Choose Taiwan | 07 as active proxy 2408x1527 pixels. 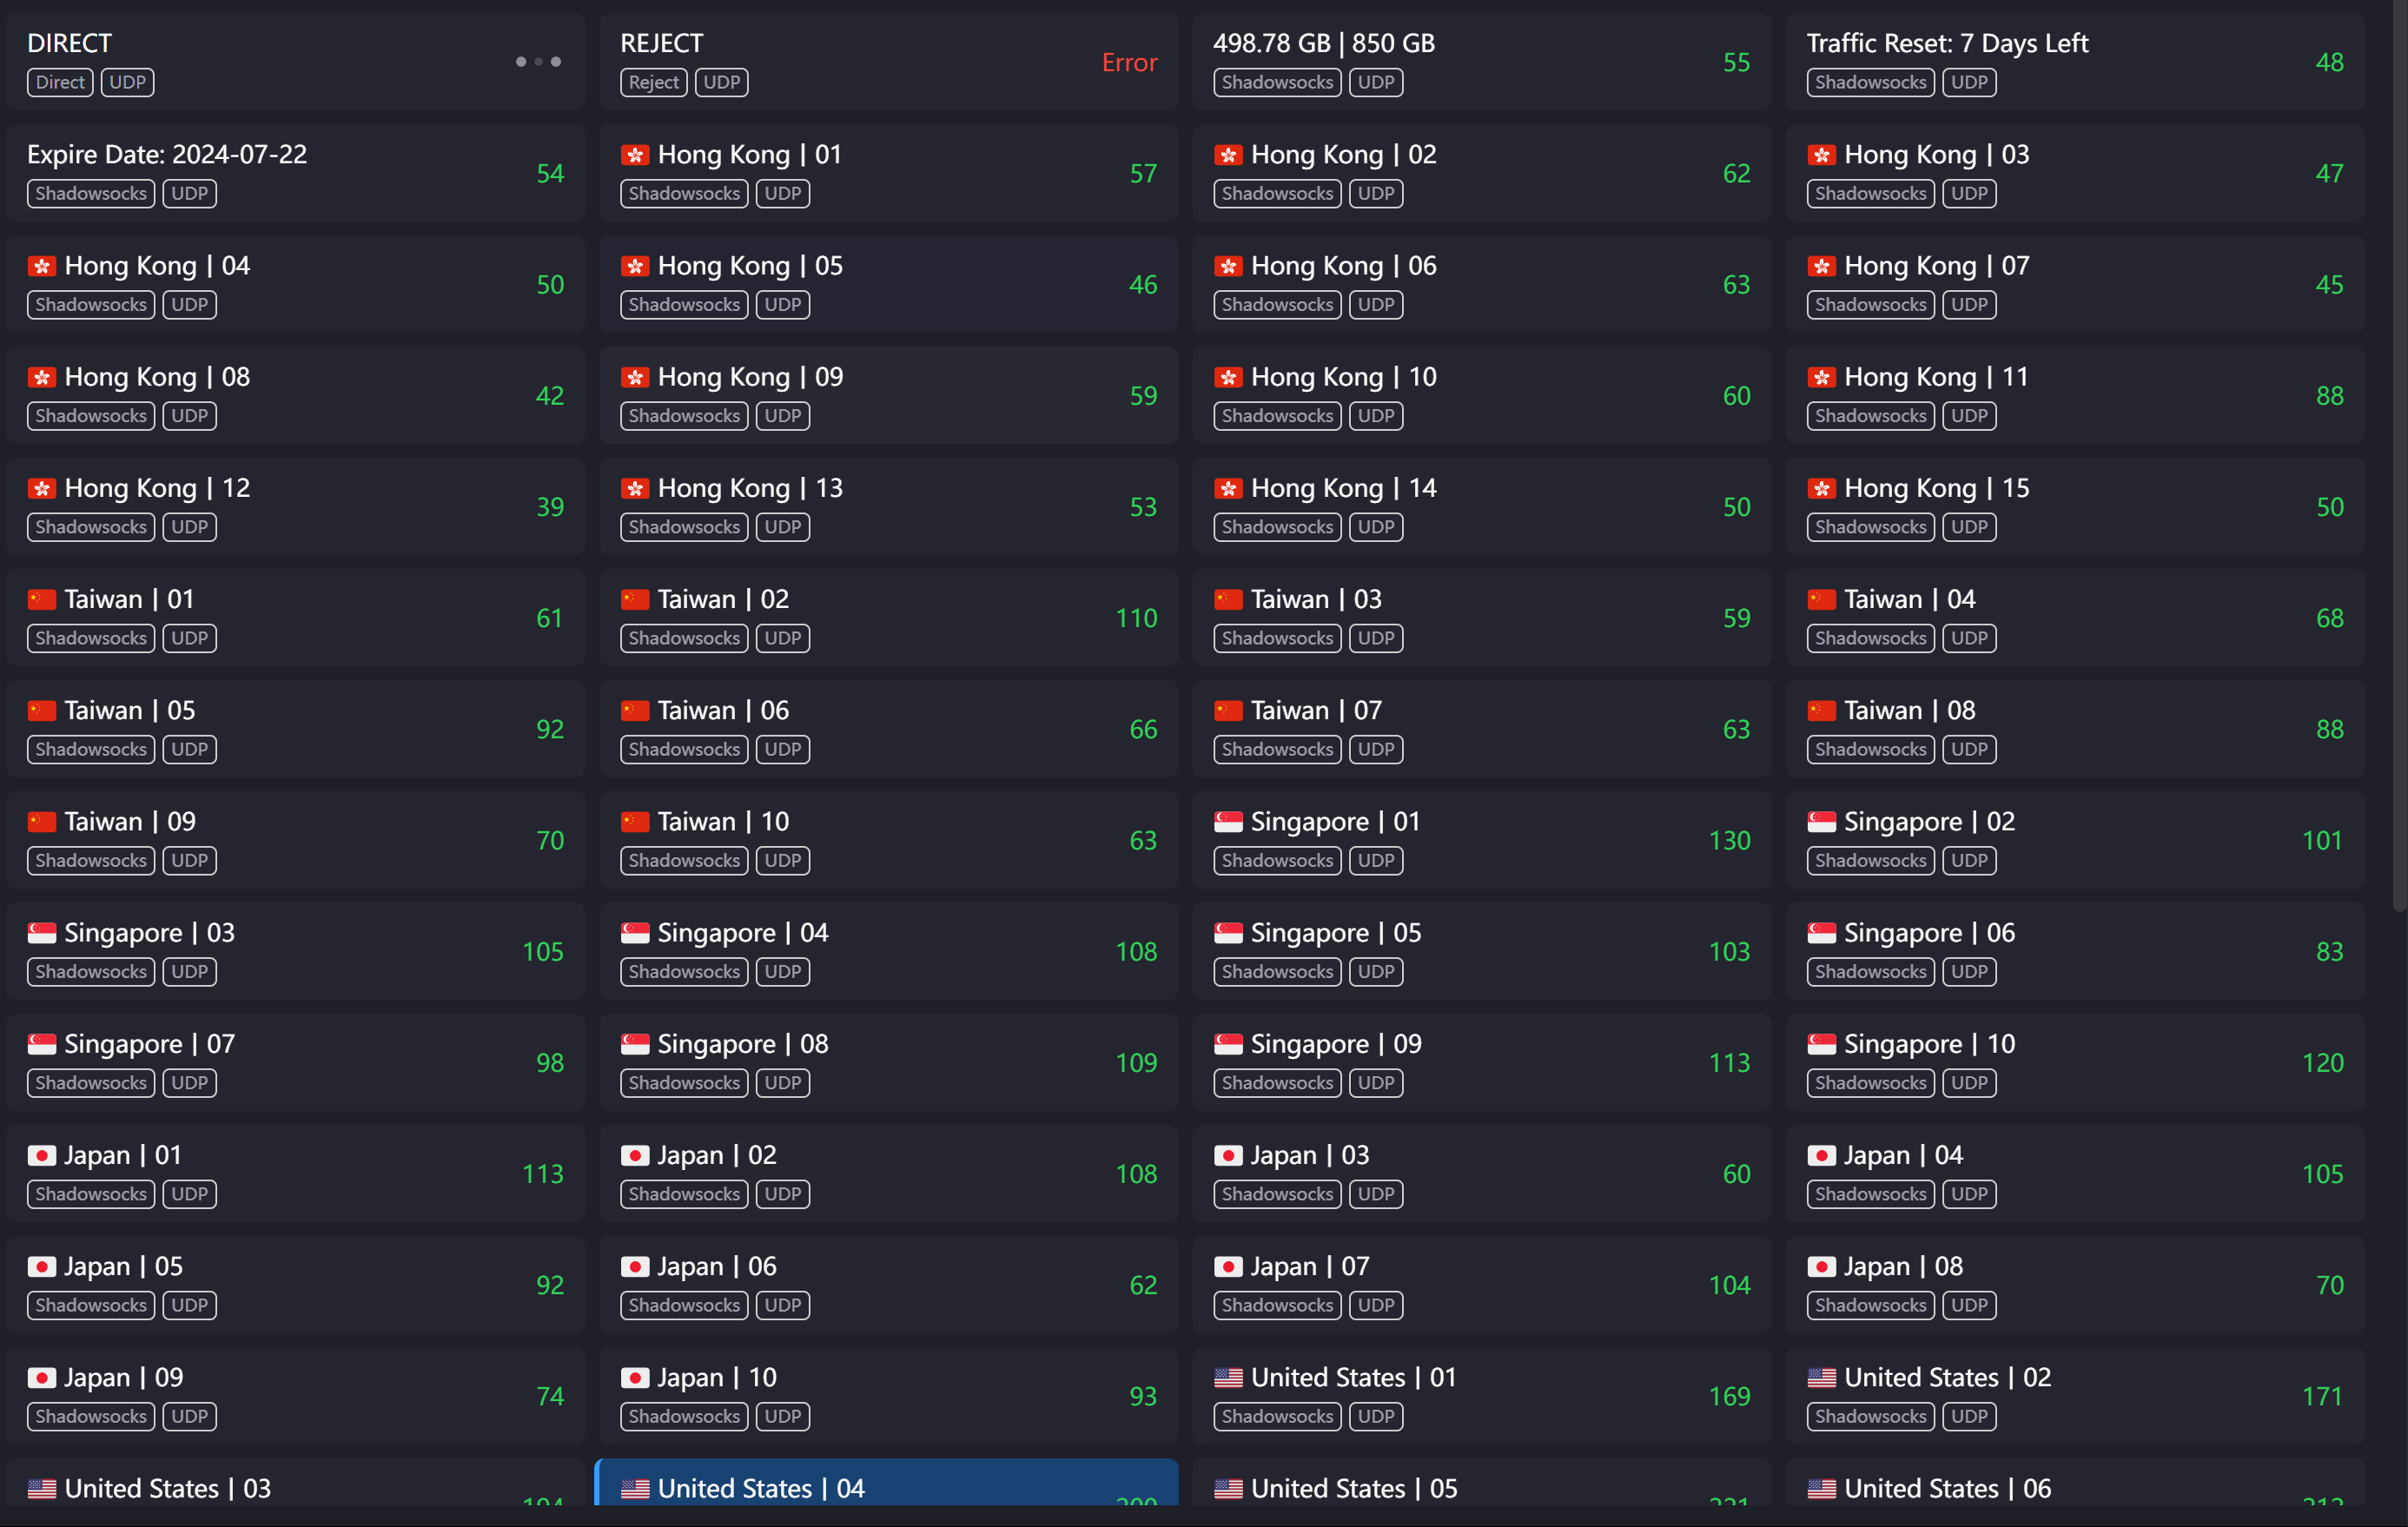pos(1482,729)
